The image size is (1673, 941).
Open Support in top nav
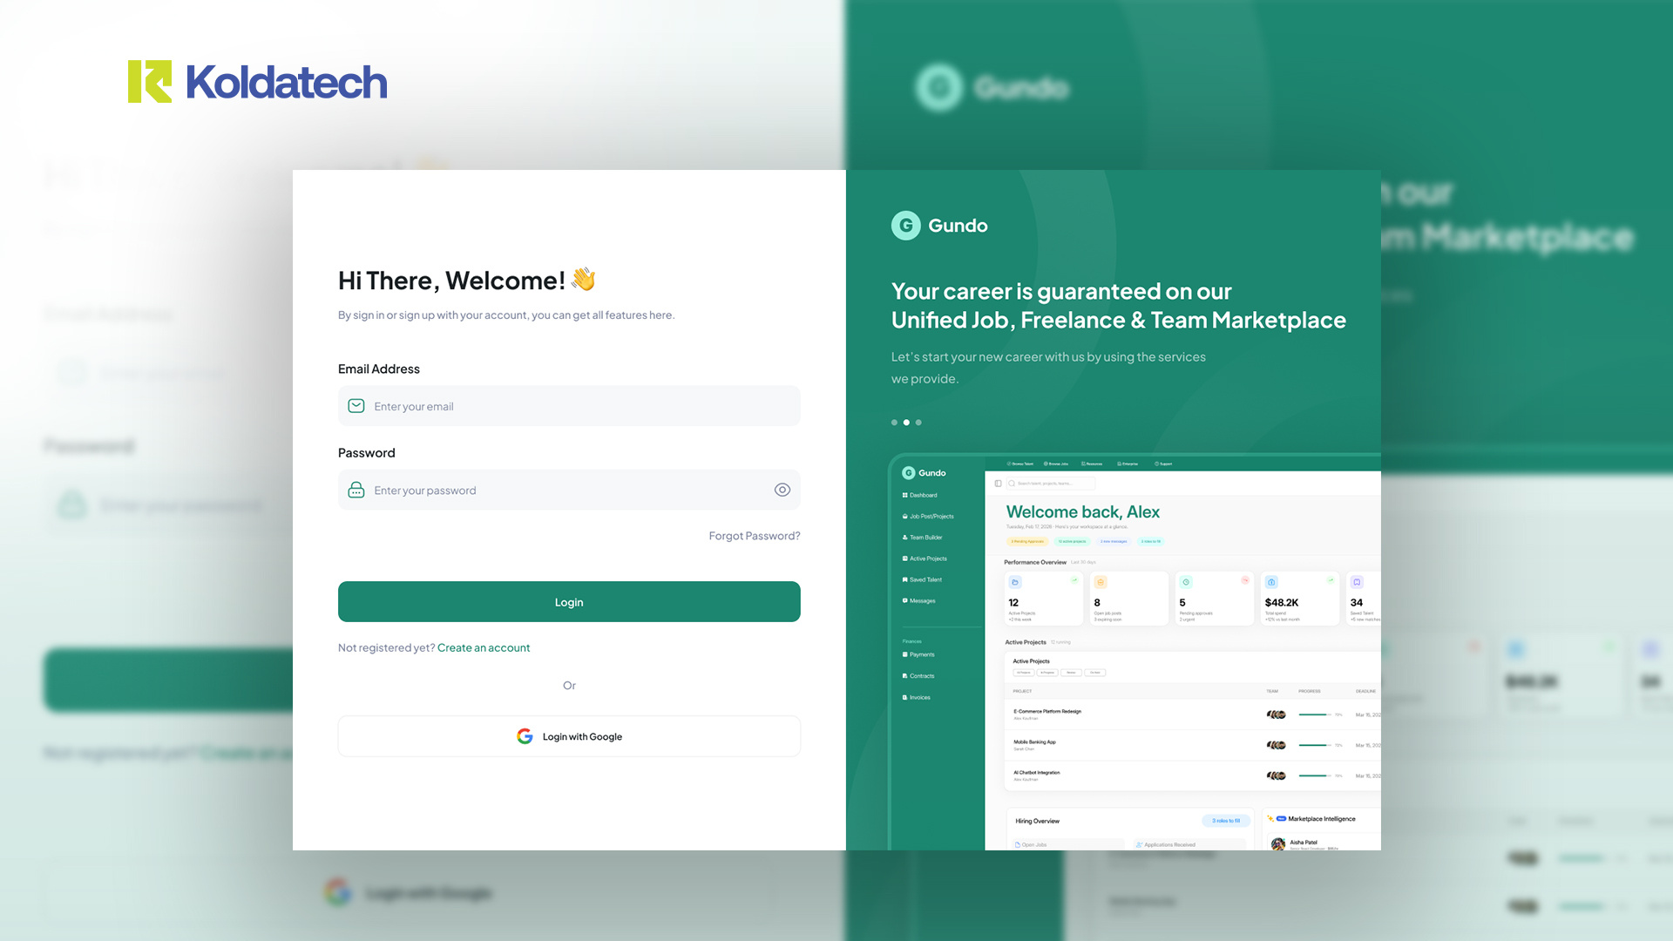point(1163,464)
